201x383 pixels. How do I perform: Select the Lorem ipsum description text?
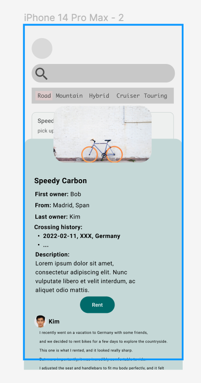pyautogui.click(x=85, y=277)
